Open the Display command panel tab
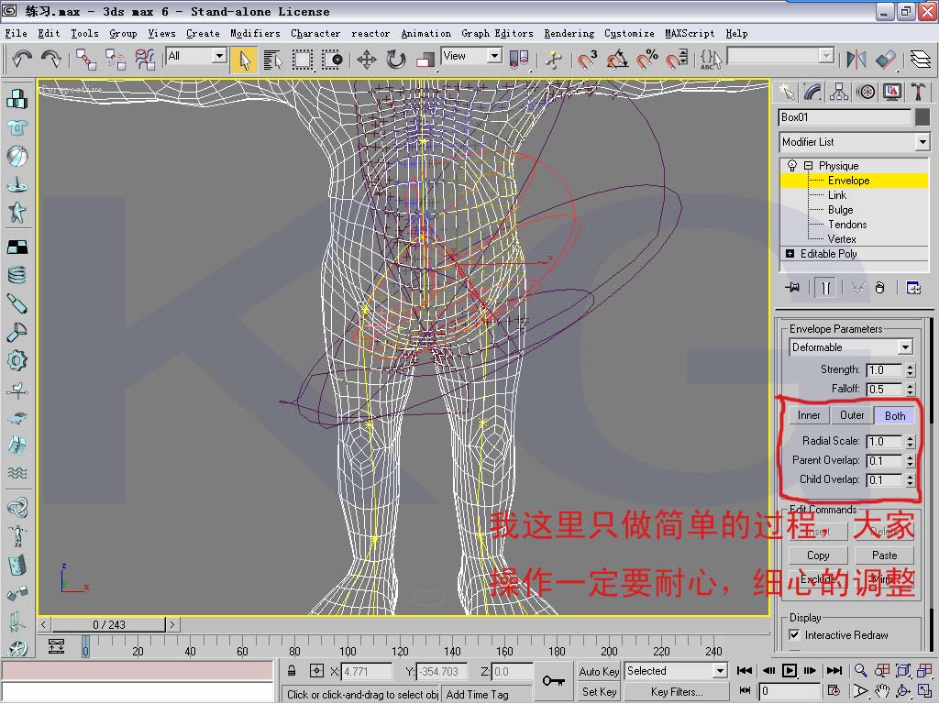 [x=892, y=93]
